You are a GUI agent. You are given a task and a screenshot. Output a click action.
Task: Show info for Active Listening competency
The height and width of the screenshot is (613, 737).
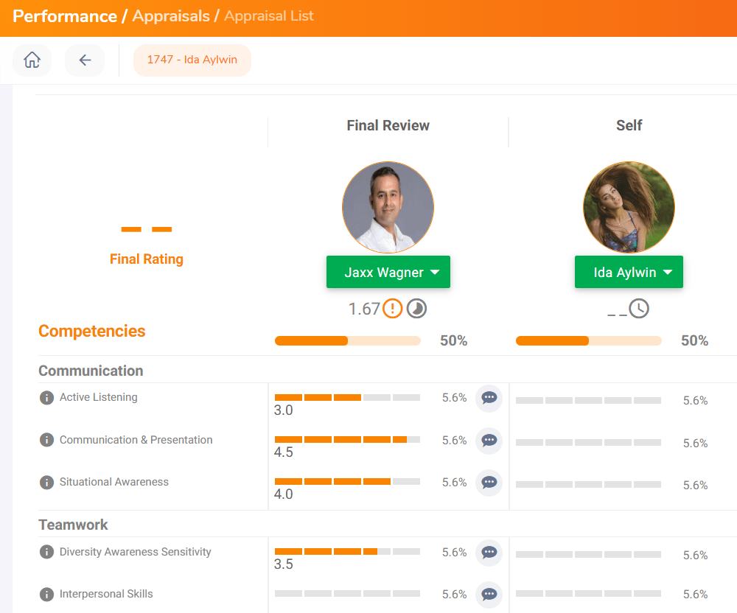46,398
